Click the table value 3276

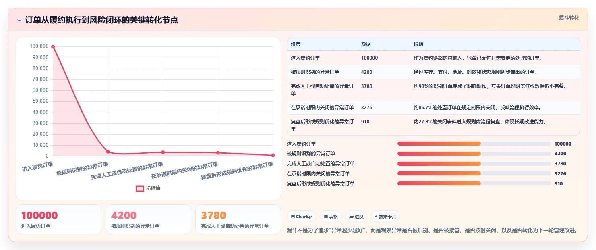tap(367, 108)
